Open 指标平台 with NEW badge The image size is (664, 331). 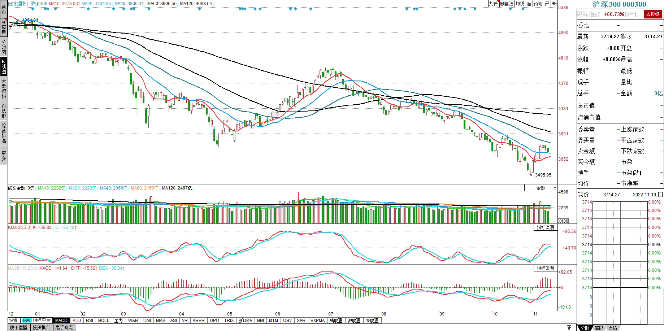point(37,321)
